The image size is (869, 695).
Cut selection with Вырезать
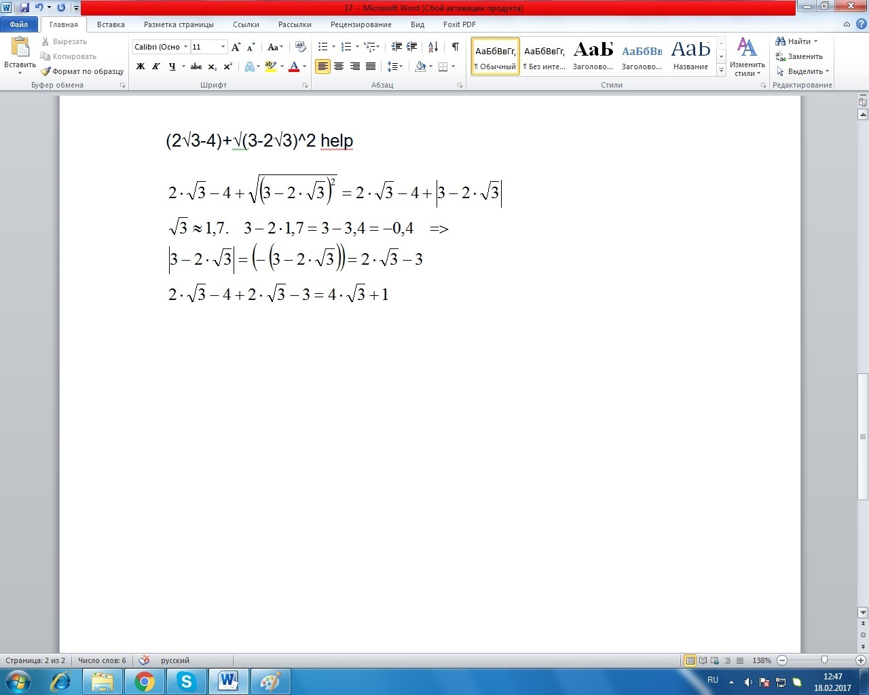64,41
